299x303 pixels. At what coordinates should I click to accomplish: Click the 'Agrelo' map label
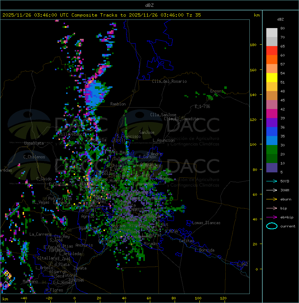[88, 216]
